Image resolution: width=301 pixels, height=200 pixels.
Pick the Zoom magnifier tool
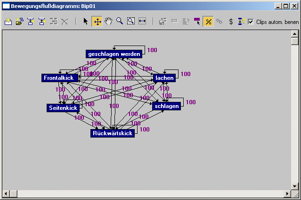point(119,21)
